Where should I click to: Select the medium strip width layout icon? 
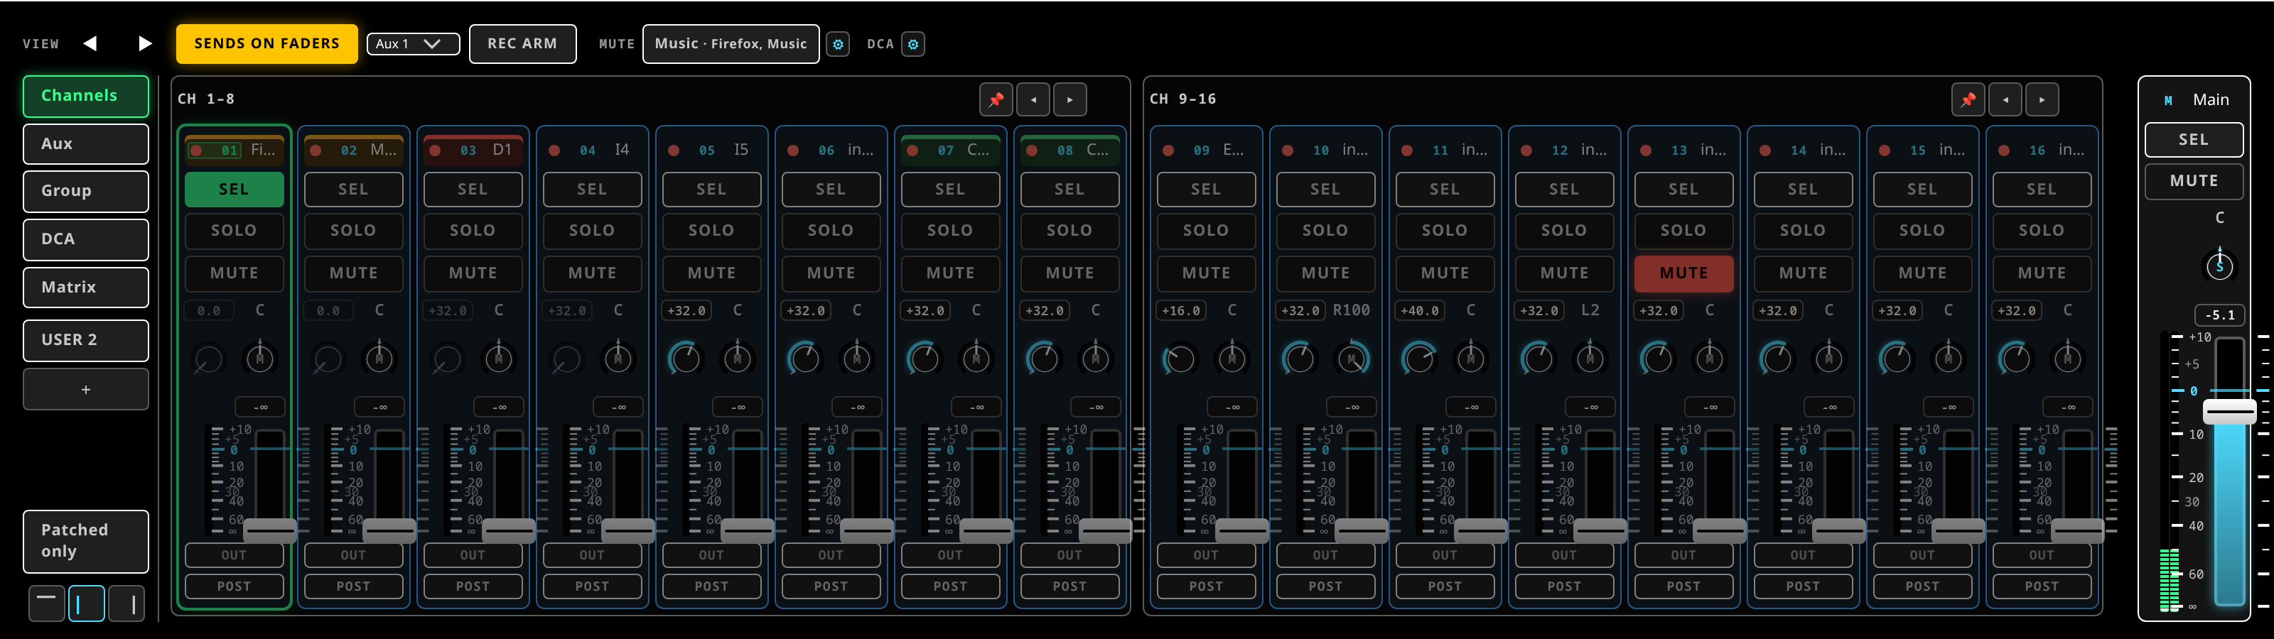click(87, 603)
